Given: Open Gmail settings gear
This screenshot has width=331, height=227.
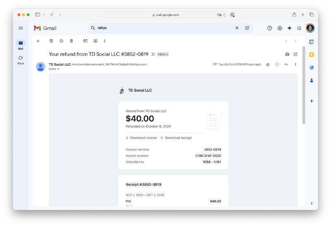Looking at the screenshot, I should pos(280,28).
